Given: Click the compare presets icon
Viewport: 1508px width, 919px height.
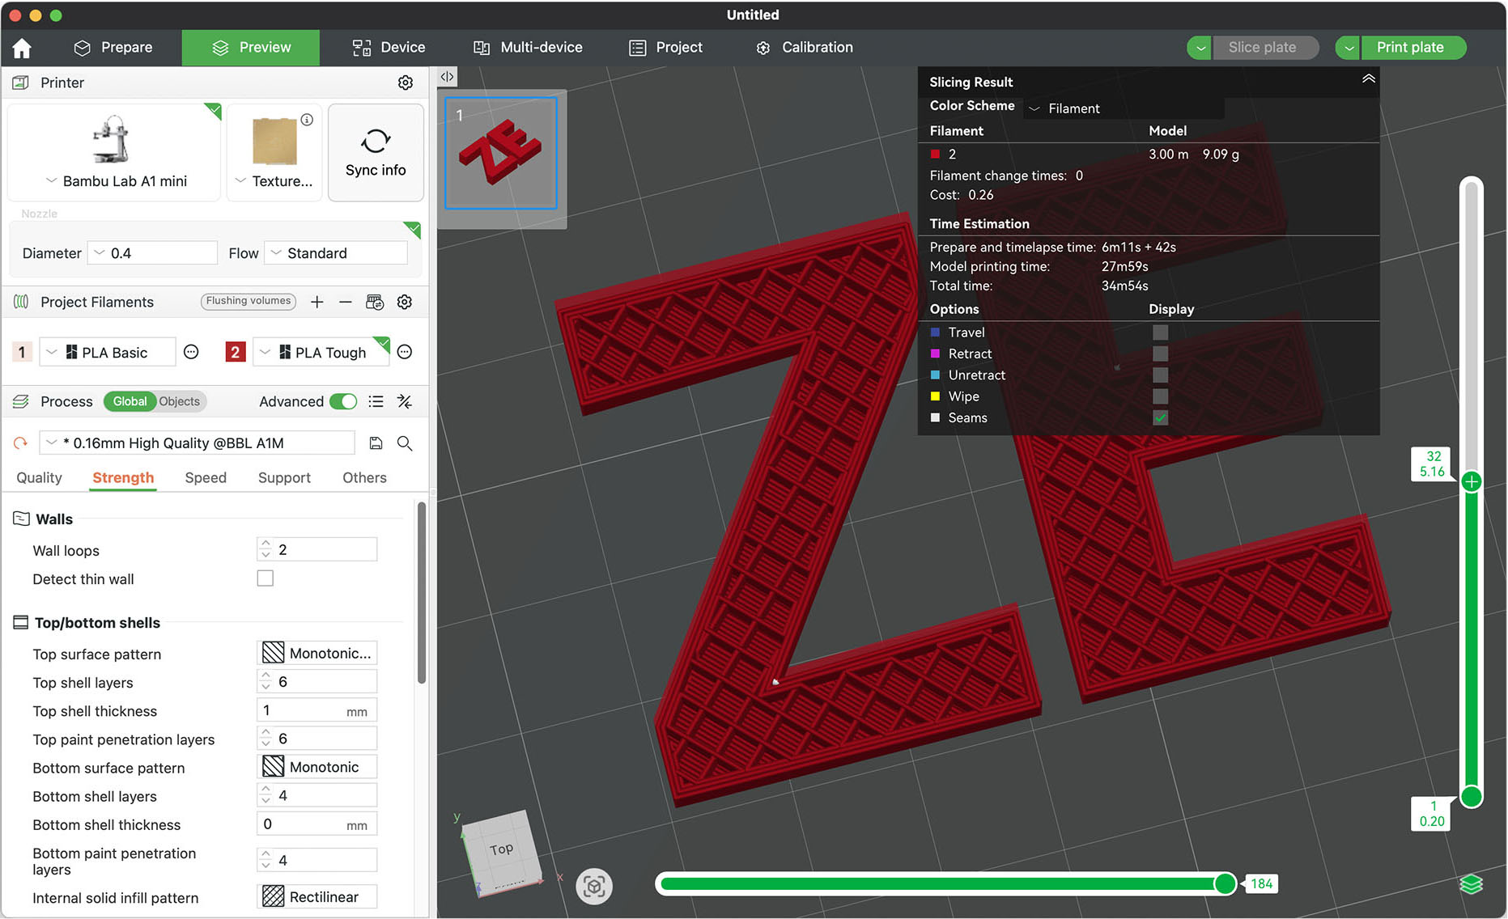Looking at the screenshot, I should tap(405, 401).
